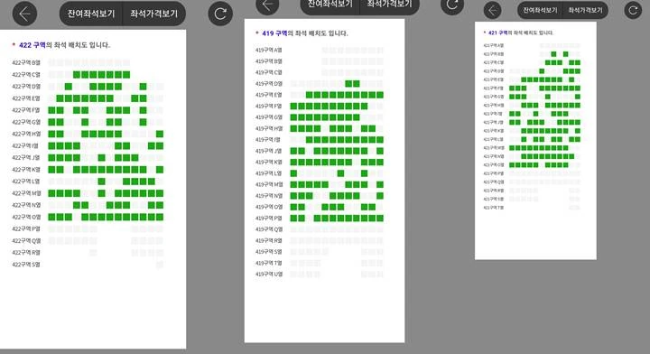Click the '422구역 O열' row label
Image resolution: width=650 pixels, height=354 pixels.
(x=26, y=217)
